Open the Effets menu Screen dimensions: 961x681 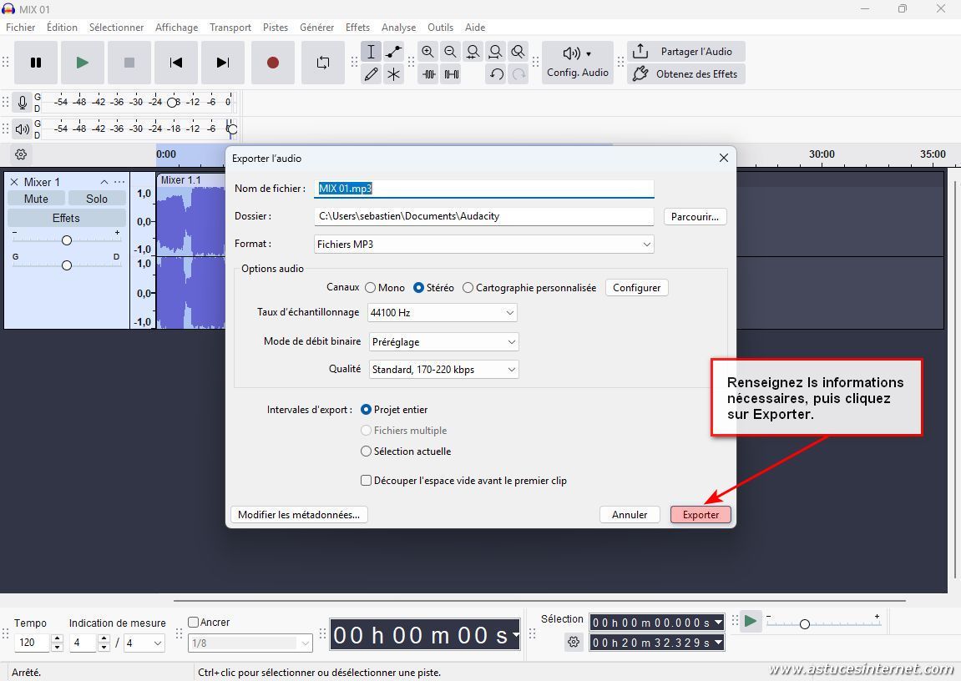357,28
